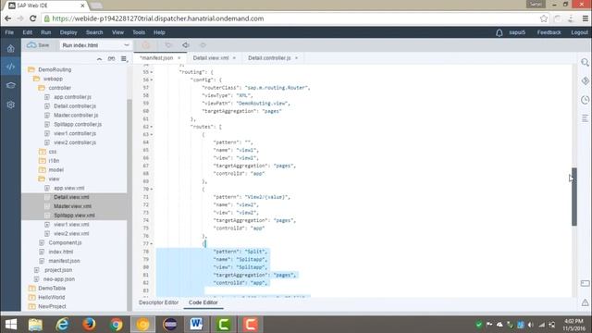Switch to Development perspective code icon
592x333 pixels.
tap(10, 67)
